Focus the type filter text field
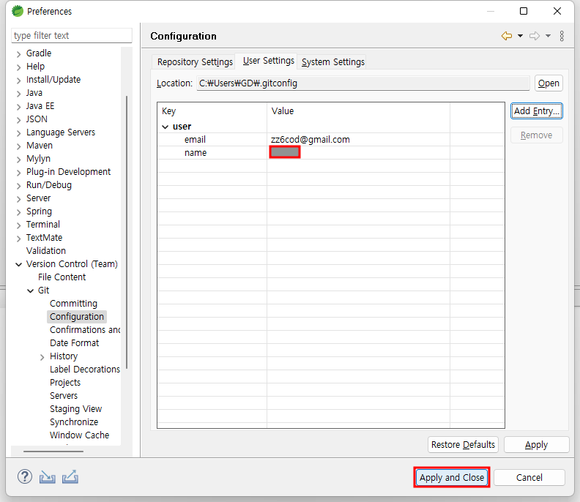Screen dimensions: 580x502 (72, 35)
